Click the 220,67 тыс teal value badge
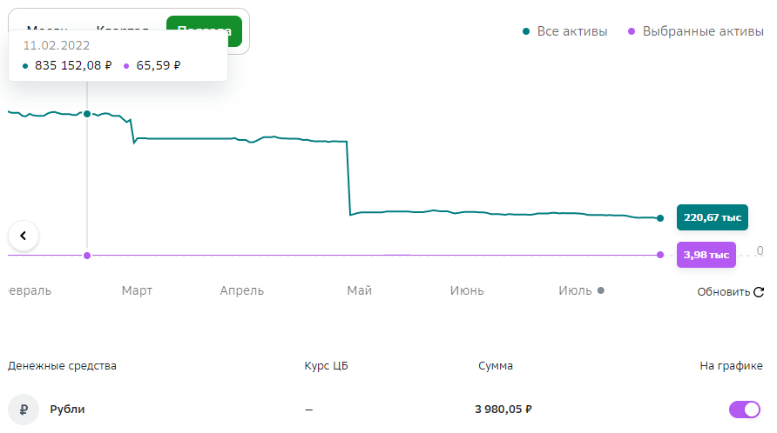The height and width of the screenshot is (433, 777). point(712,217)
